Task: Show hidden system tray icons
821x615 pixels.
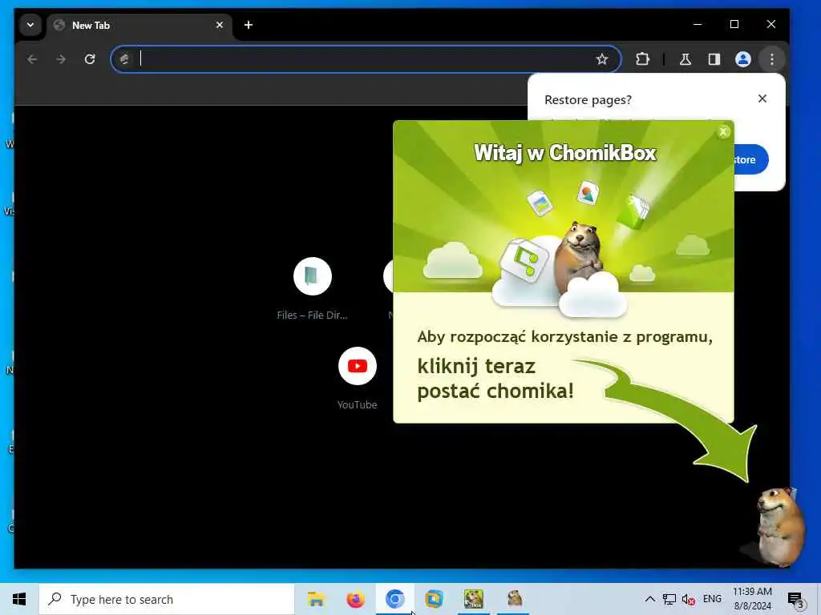Action: 649,599
